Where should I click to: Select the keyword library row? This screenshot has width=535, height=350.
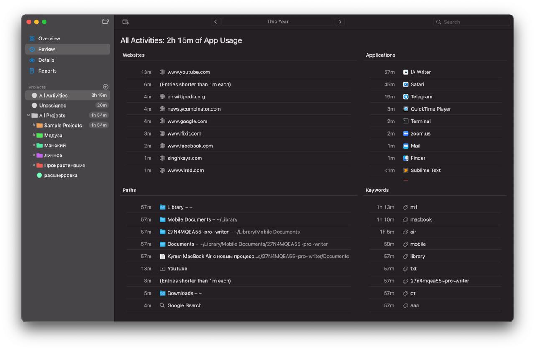(x=435, y=256)
